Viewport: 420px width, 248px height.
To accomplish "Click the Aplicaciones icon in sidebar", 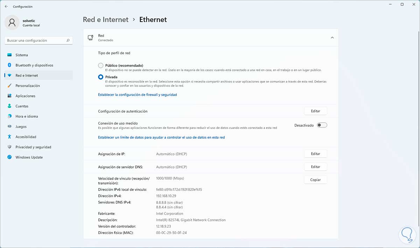I will pos(9,96).
